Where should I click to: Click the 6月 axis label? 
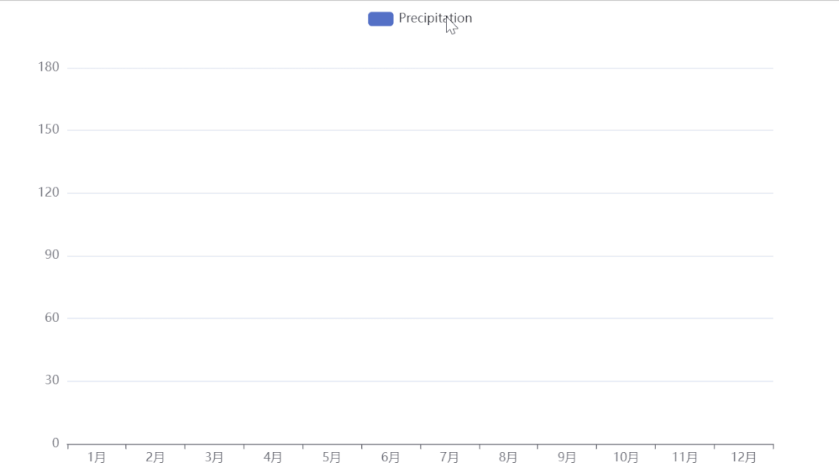tap(391, 457)
